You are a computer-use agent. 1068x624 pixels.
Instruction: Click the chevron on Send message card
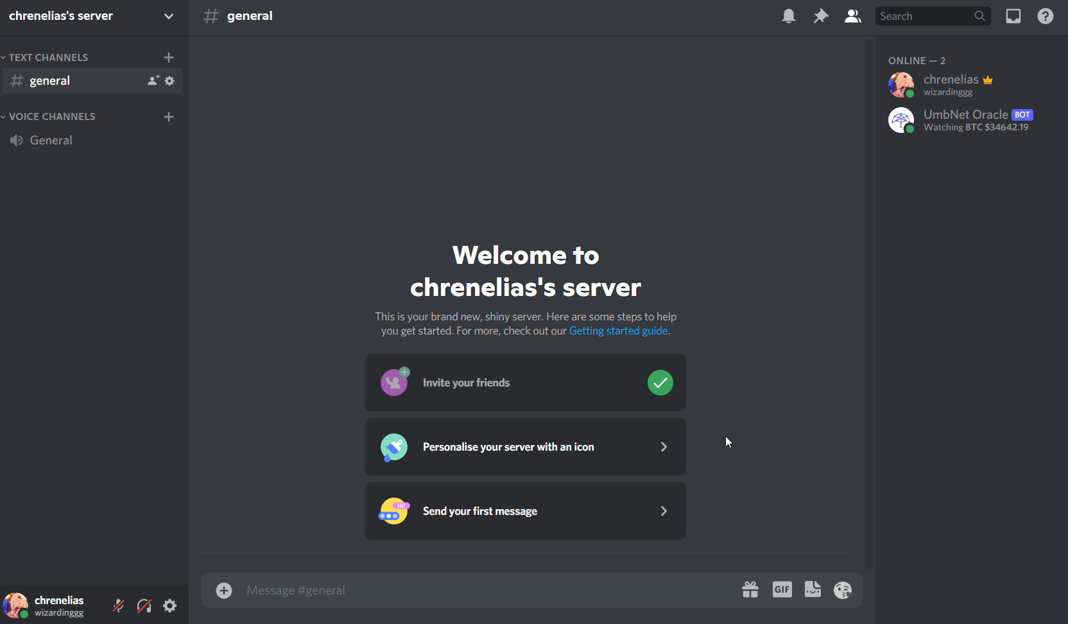pos(664,511)
